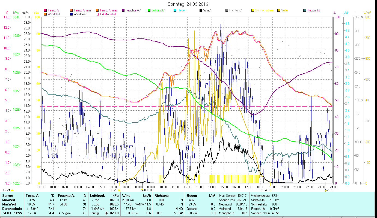
Task: Click the black Wind* legend swatch
Action: pos(201,10)
